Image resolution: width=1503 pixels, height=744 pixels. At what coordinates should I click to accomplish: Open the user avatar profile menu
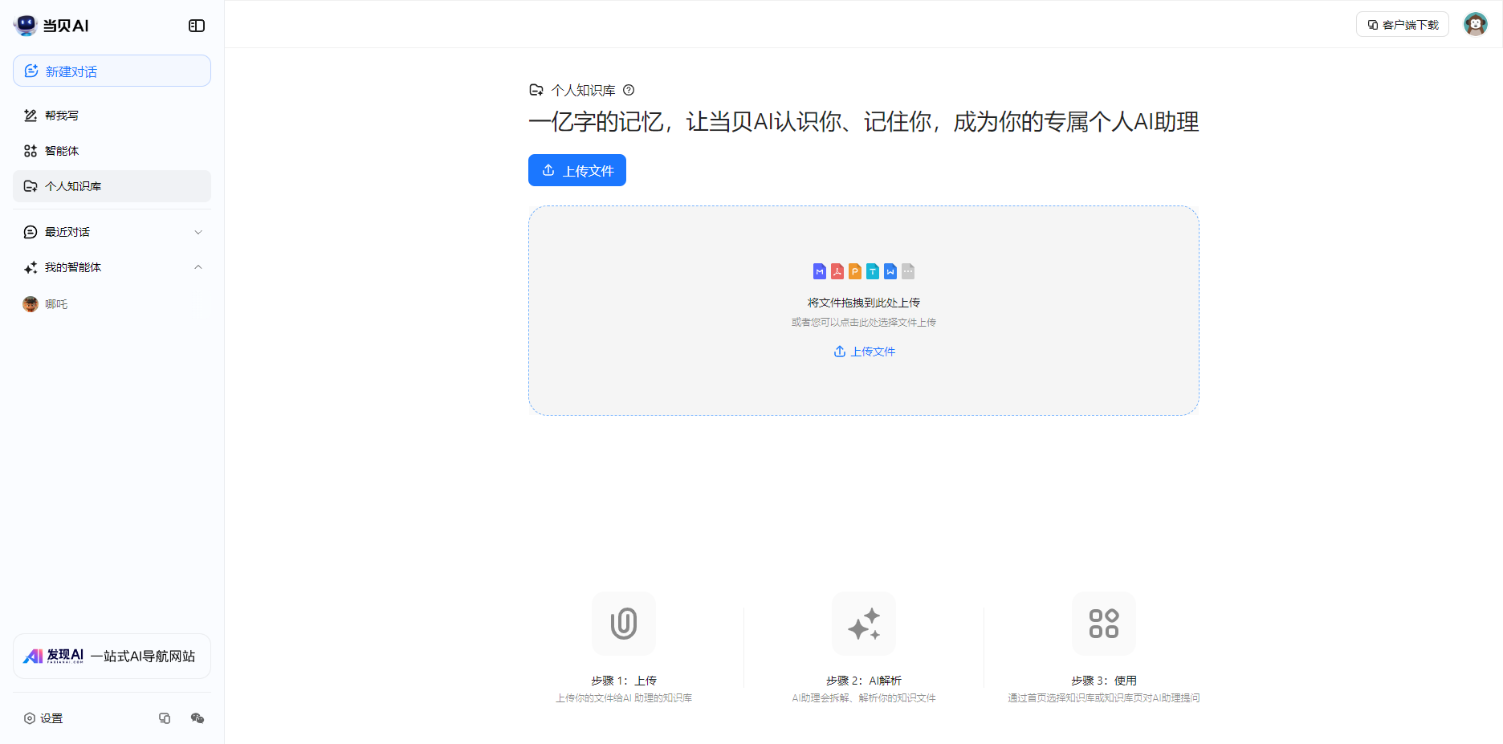(x=1475, y=25)
